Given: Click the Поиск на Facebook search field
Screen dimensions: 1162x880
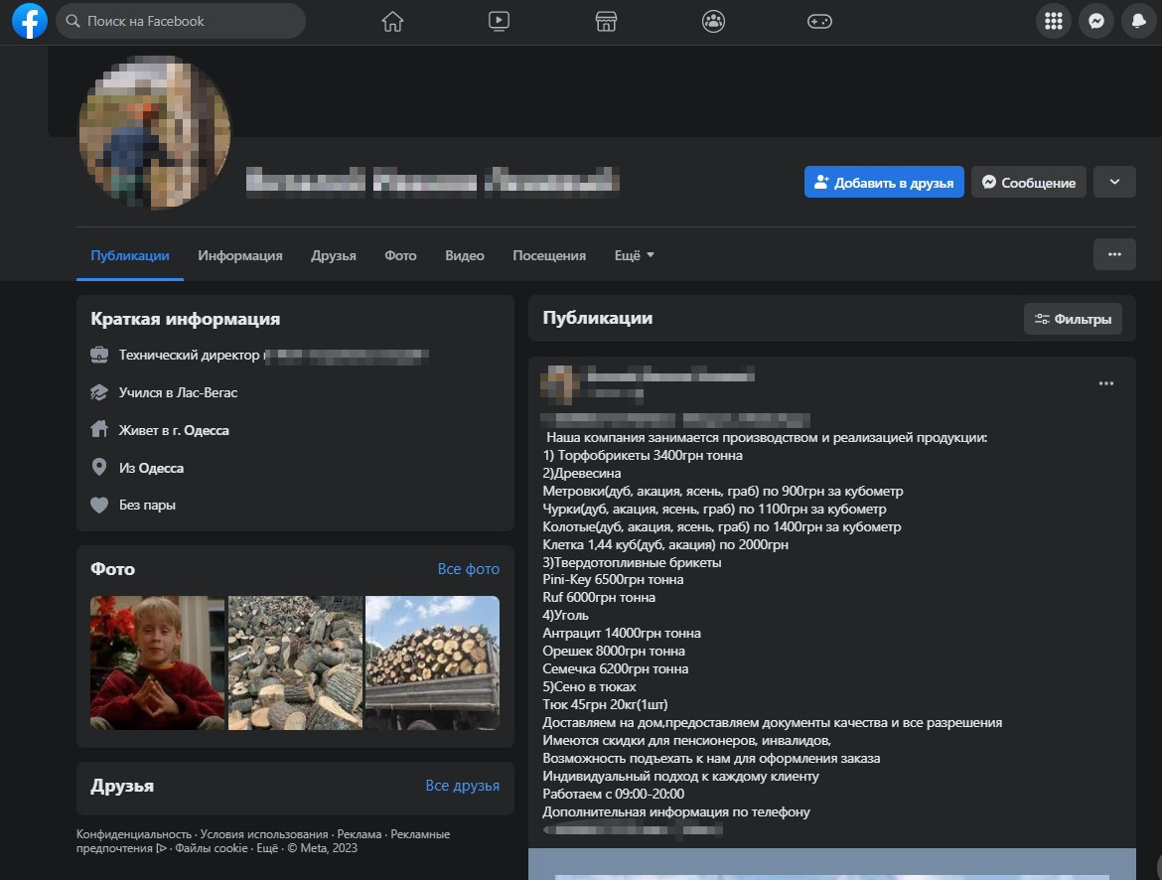Looking at the screenshot, I should (x=181, y=21).
